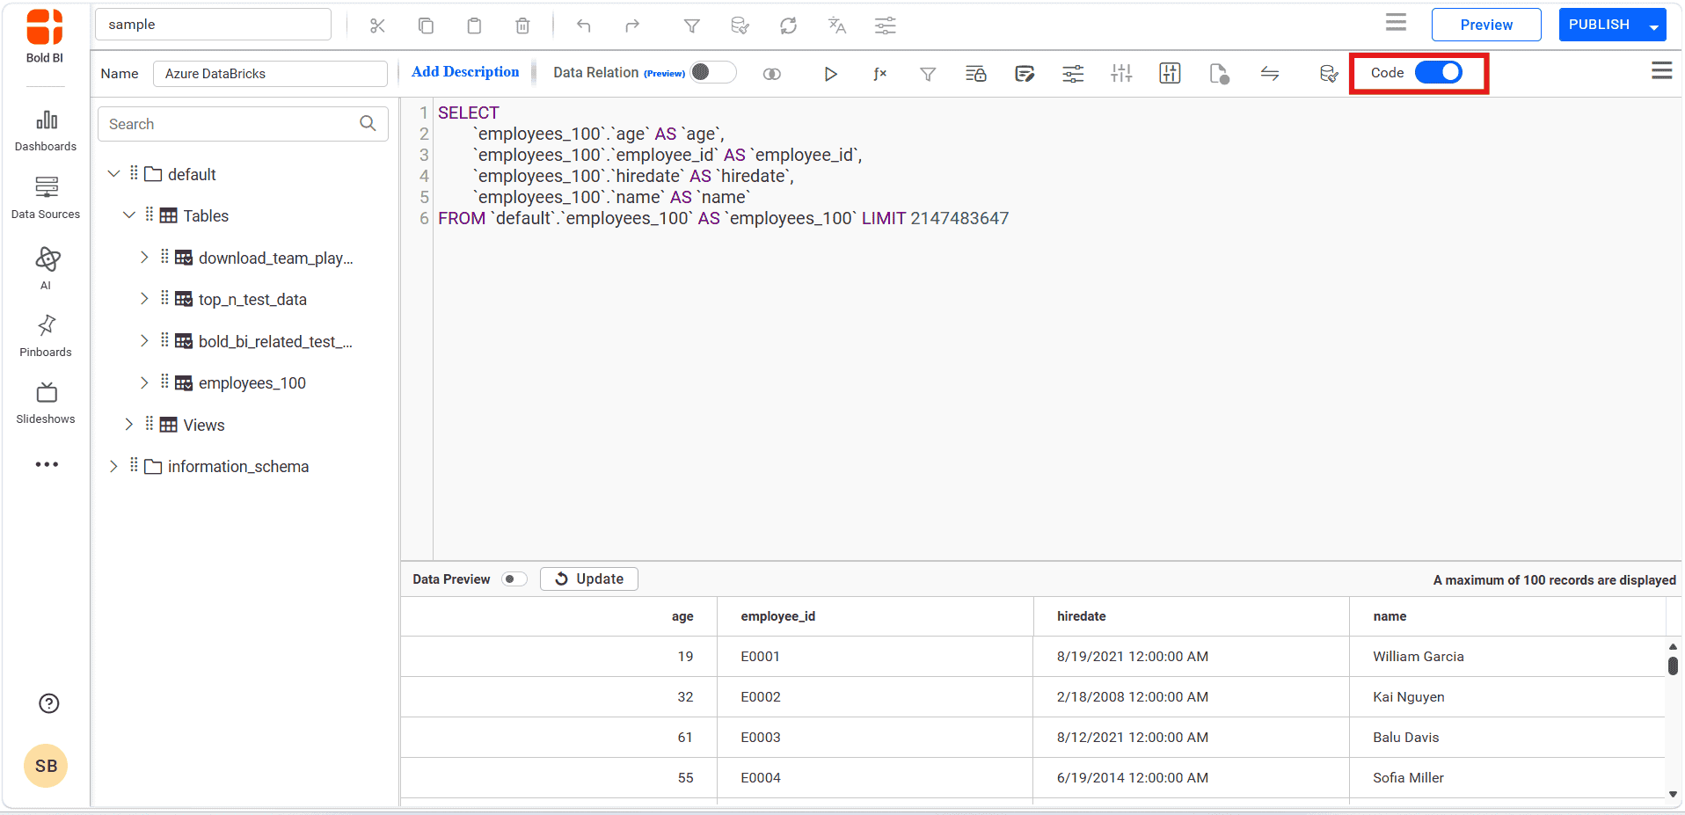1685x815 pixels.
Task: Open Dashboards in the sidebar
Action: pyautogui.click(x=46, y=130)
